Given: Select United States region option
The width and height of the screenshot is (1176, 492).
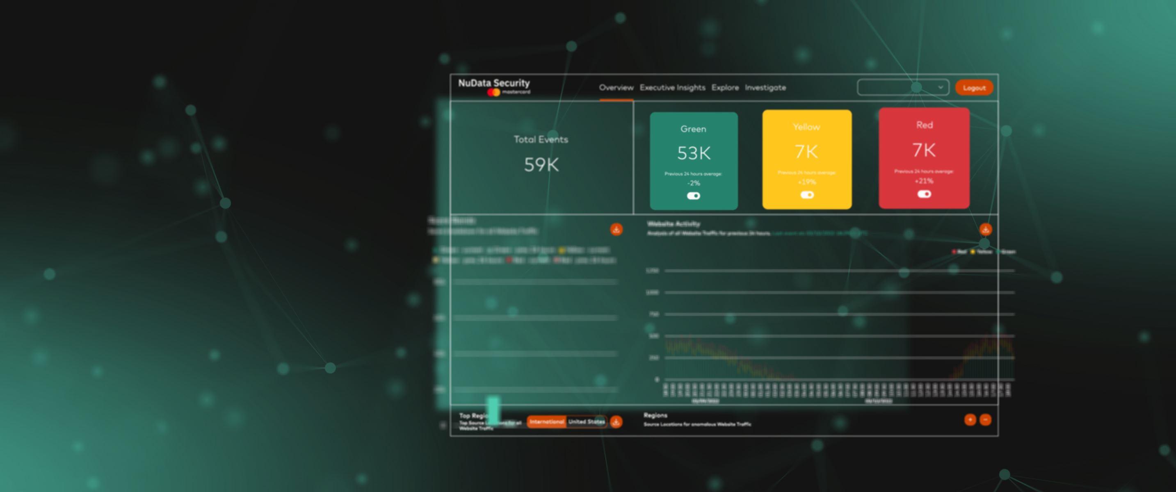Looking at the screenshot, I should point(586,422).
